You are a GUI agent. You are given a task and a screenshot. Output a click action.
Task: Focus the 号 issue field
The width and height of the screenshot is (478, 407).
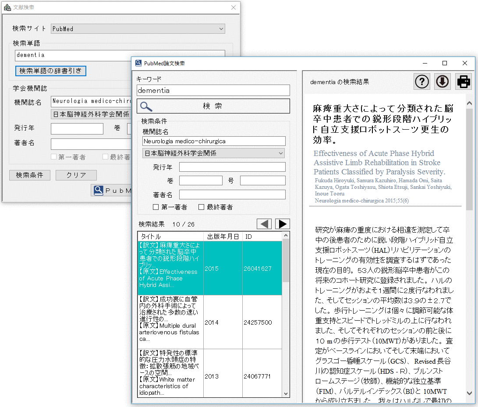263,180
